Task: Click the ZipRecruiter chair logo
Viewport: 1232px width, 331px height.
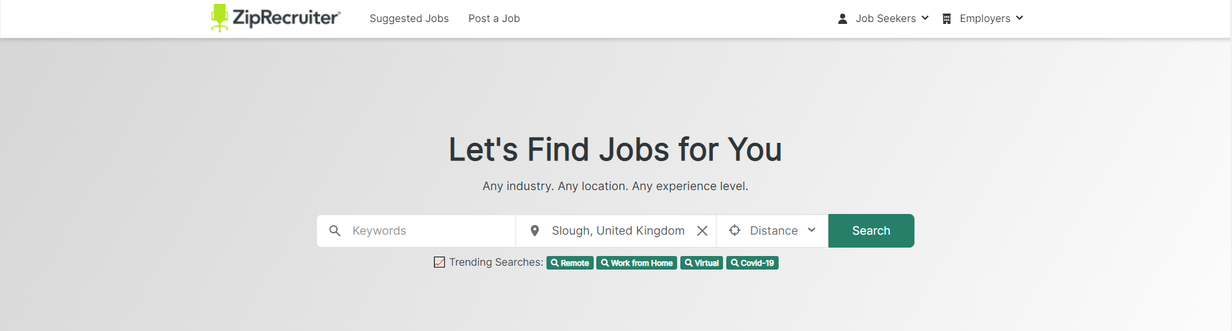Action: point(220,17)
